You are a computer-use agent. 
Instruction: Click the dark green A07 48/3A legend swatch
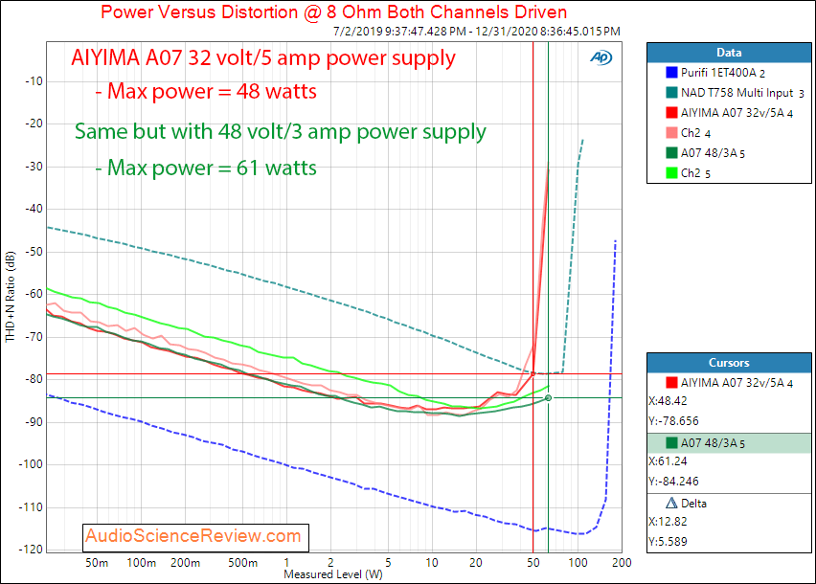pyautogui.click(x=671, y=153)
